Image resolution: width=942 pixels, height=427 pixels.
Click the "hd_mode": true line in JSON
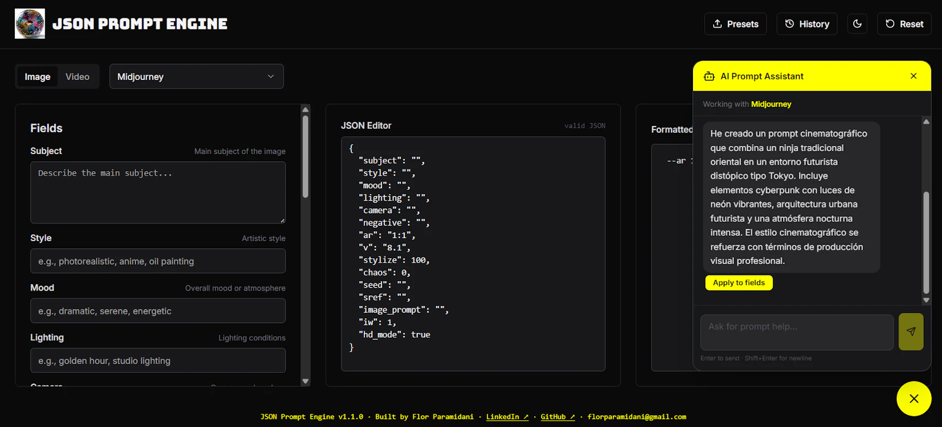[x=394, y=335]
